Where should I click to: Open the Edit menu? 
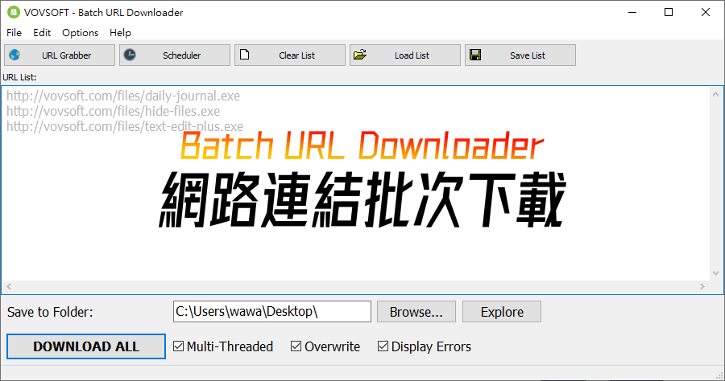[42, 33]
